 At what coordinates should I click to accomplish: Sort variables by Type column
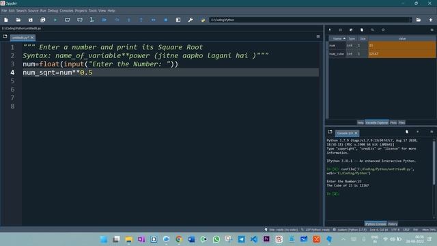pyautogui.click(x=352, y=38)
